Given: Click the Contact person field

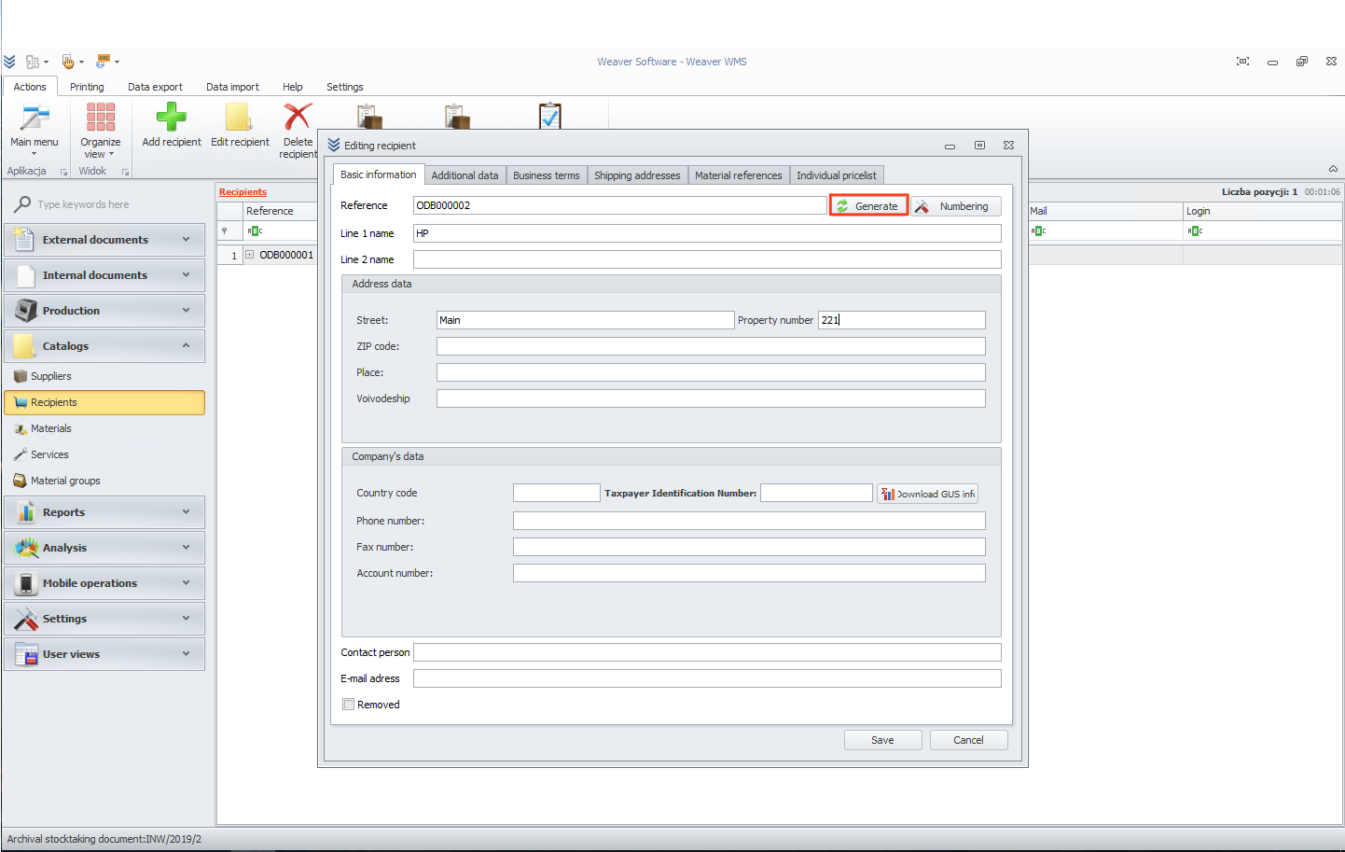Looking at the screenshot, I should click(x=707, y=652).
